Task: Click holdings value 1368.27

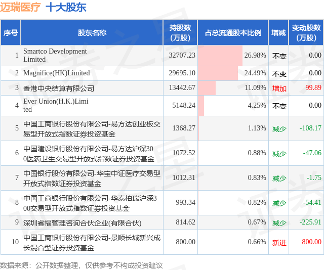Action: click(184, 128)
